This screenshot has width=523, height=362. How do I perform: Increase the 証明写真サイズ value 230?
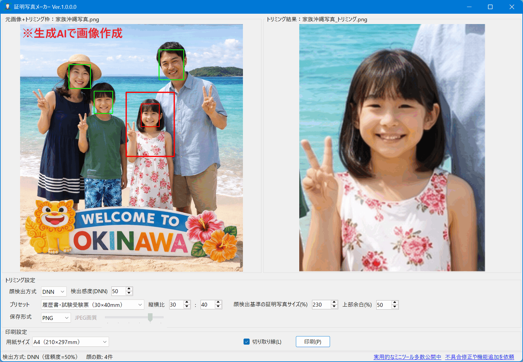coord(334,302)
